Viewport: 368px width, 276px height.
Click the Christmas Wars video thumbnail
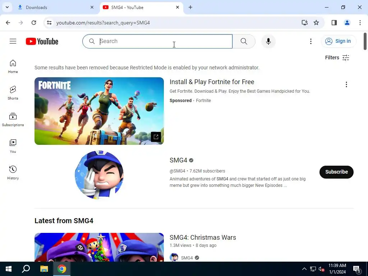coord(99,247)
